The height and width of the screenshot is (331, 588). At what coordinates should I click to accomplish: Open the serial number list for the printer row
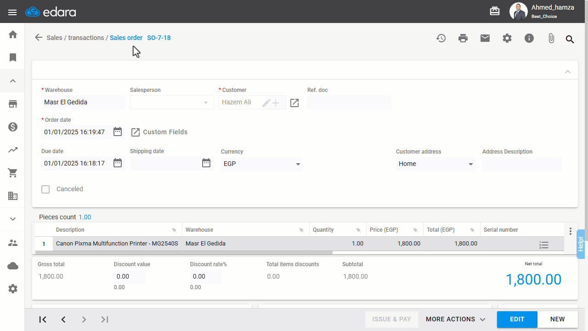[x=544, y=245]
